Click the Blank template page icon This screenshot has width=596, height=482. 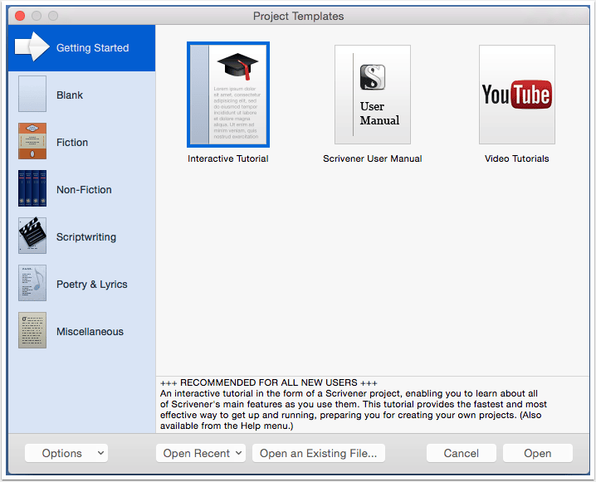point(32,94)
